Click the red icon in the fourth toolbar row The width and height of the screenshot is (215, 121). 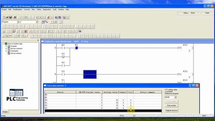point(26,31)
